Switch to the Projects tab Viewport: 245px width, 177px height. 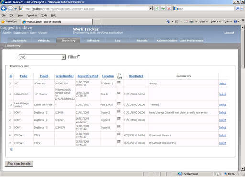click(44, 41)
